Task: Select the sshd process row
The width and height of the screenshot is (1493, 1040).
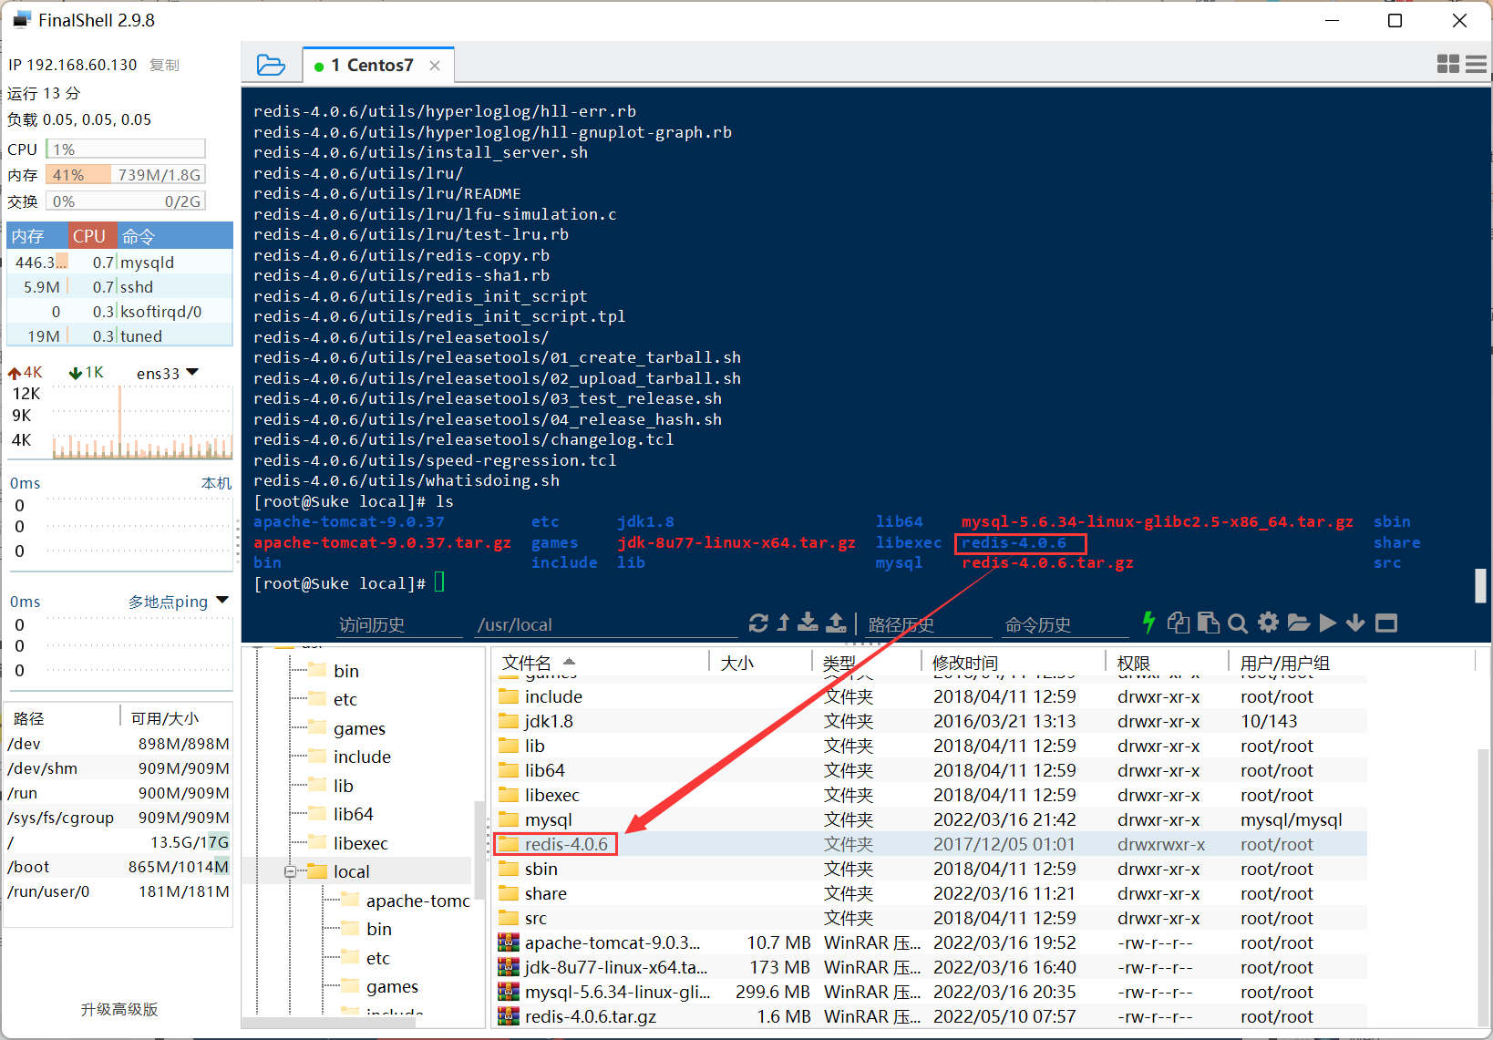Action: click(x=119, y=287)
